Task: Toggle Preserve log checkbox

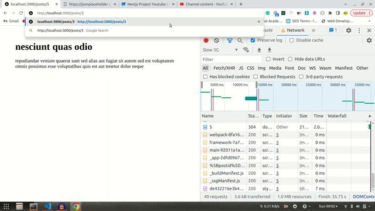Action: coord(253,40)
